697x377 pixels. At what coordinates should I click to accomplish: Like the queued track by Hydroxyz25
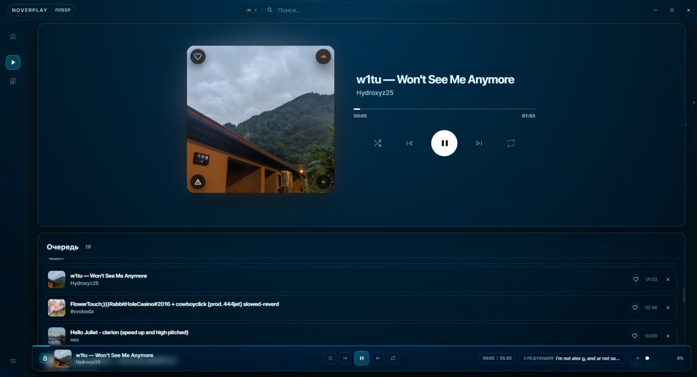635,279
